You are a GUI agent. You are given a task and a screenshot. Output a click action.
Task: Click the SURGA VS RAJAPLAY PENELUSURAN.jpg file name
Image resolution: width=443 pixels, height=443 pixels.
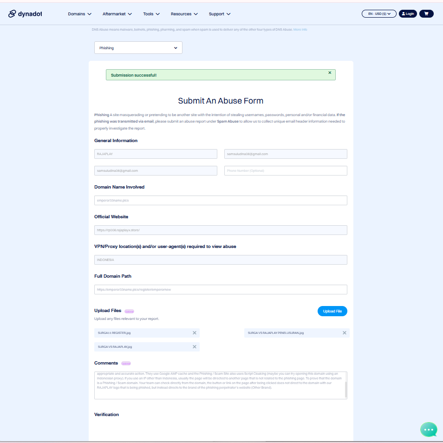[276, 333]
